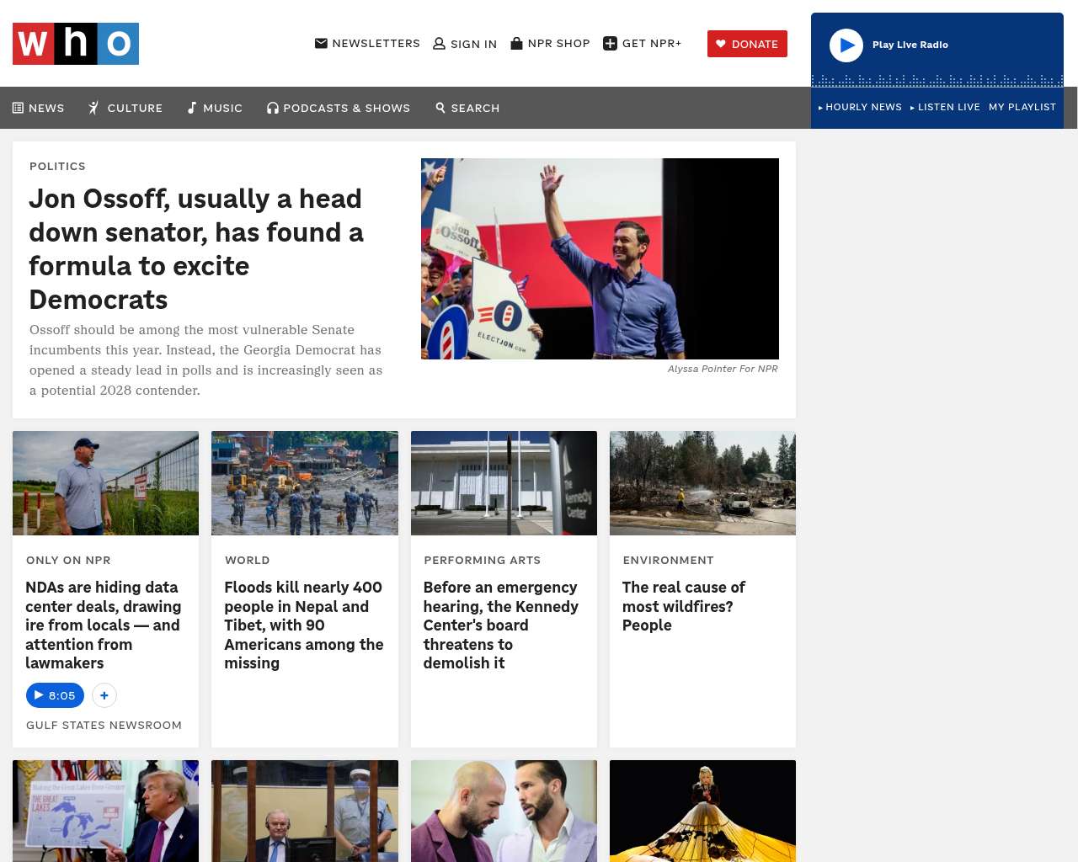Click the WHO station logo
The width and height of the screenshot is (1078, 862).
click(x=76, y=44)
